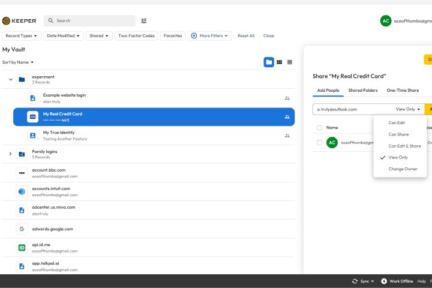Check the aceofthumbs user row checkbox

[319, 142]
